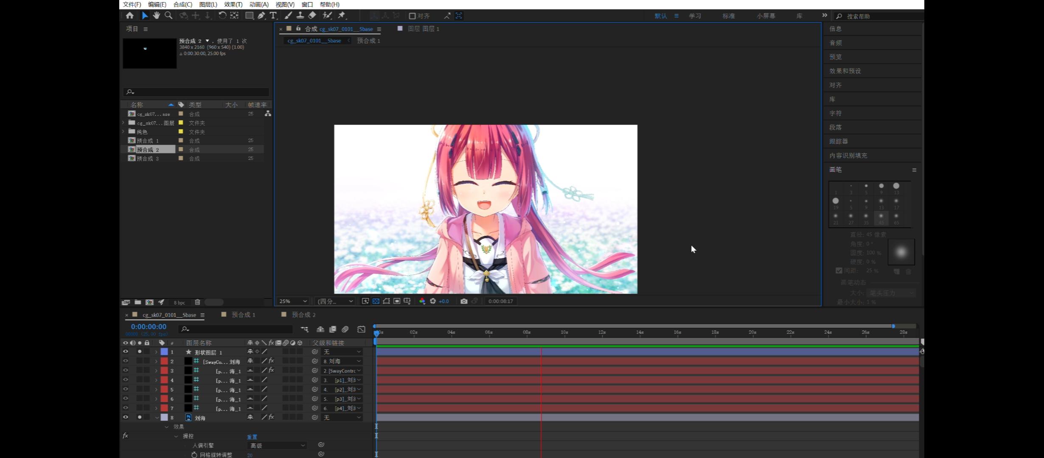
Task: Click the reset exposure icon in viewer
Action: [x=433, y=301]
